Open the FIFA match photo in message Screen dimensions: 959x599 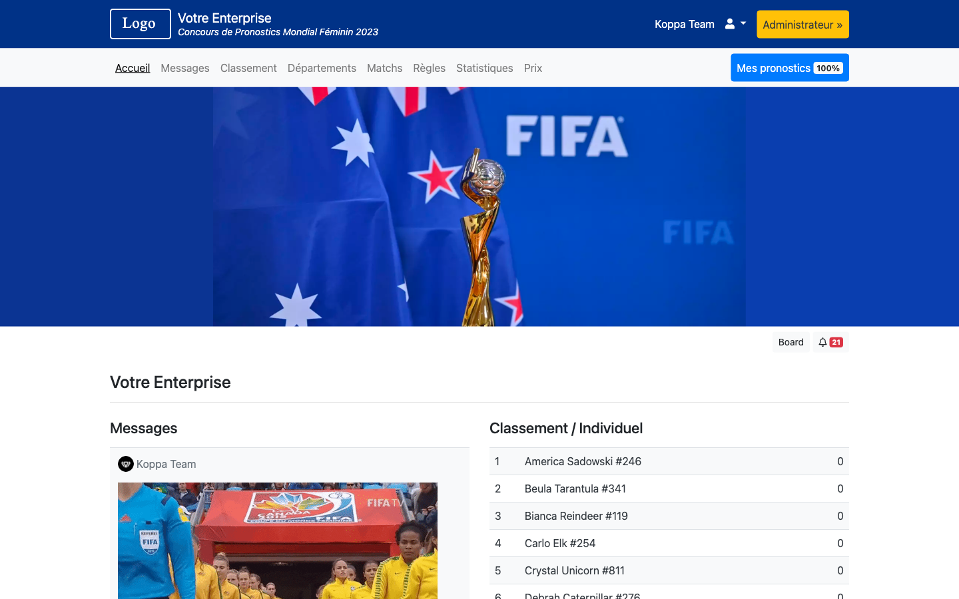(x=278, y=540)
